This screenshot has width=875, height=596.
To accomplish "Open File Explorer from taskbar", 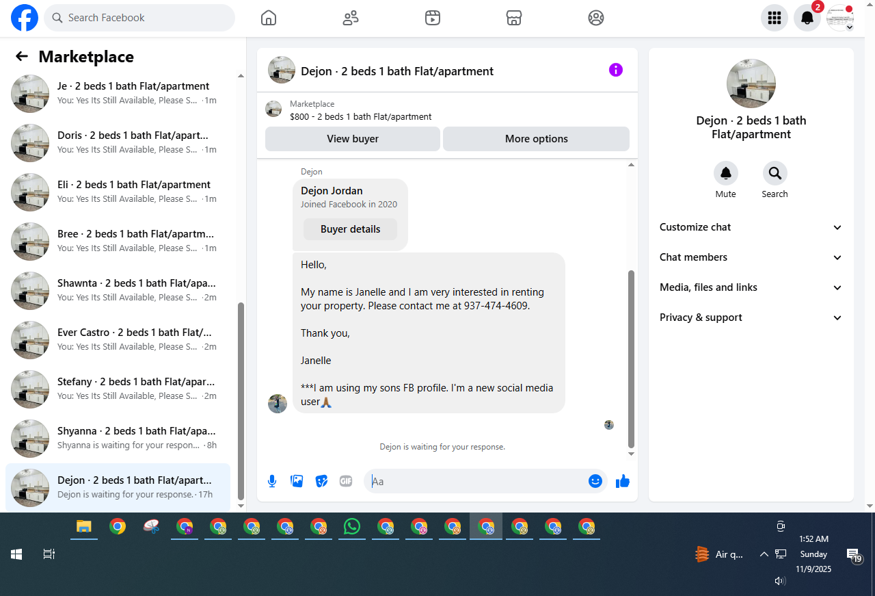I will pyautogui.click(x=84, y=527).
